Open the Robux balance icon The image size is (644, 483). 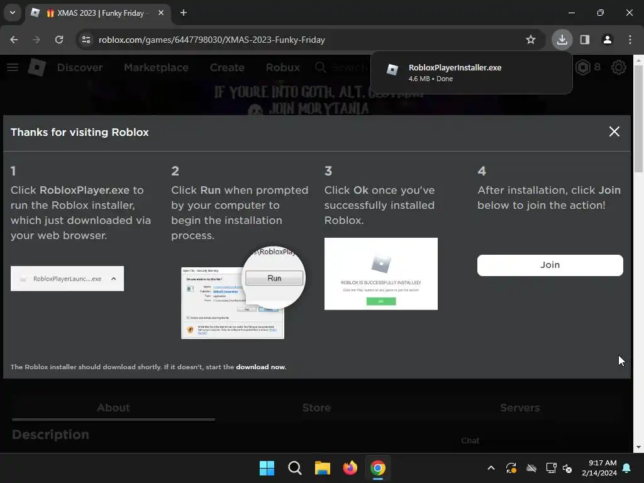point(583,67)
